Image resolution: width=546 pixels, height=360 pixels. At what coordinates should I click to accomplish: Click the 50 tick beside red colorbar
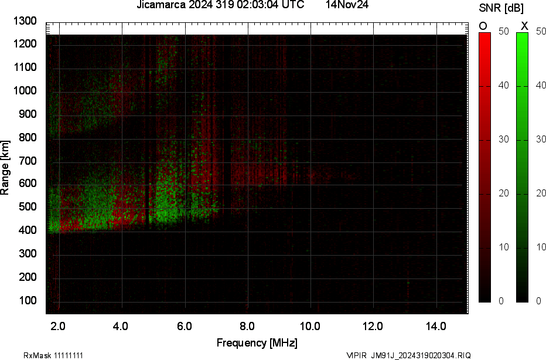(503, 32)
